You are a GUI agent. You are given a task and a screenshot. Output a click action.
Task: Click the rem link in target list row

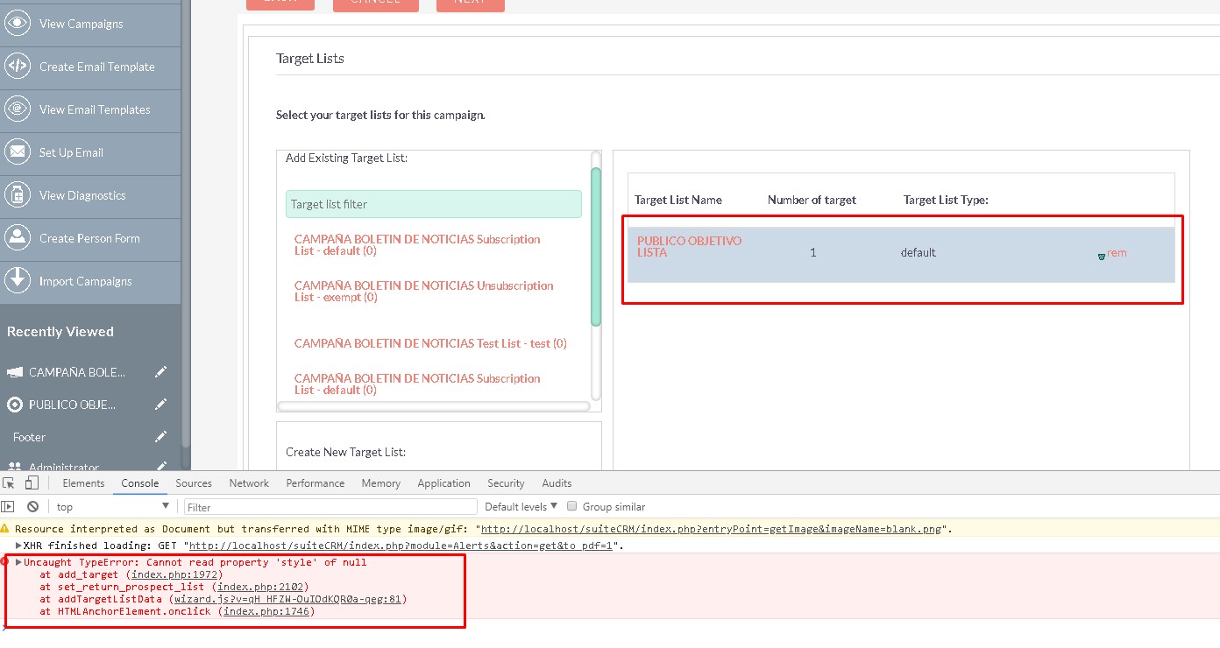click(x=1117, y=252)
